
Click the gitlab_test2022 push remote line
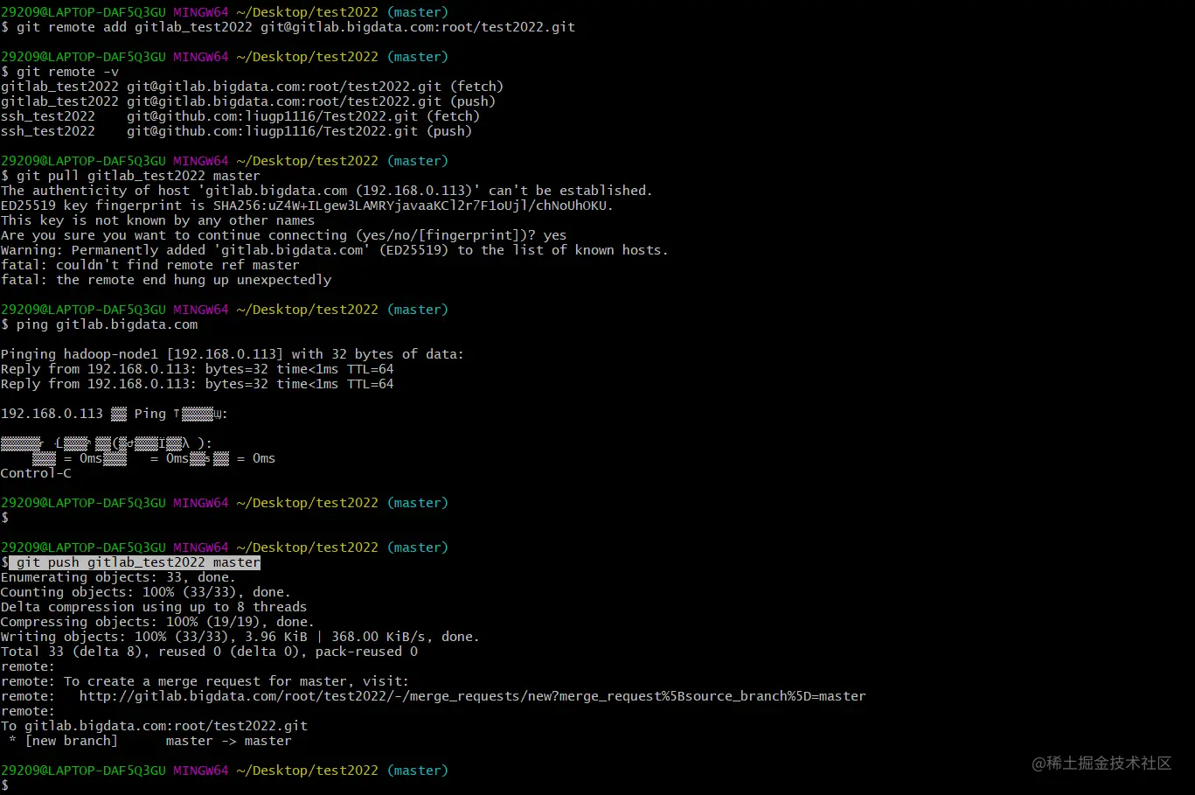pos(248,101)
